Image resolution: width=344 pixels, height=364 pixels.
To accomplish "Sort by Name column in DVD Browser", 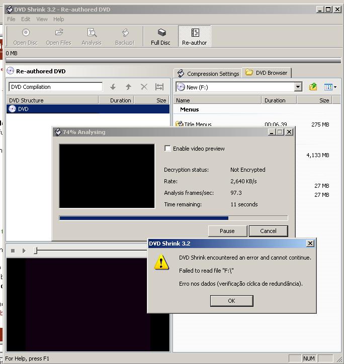I will click(217, 100).
